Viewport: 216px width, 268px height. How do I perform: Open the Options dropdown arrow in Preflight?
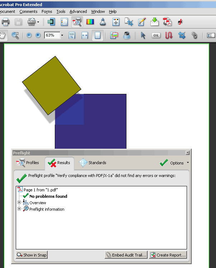tap(188, 163)
